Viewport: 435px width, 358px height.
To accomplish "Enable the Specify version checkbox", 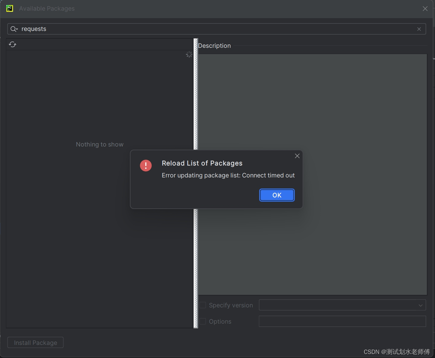I will (x=203, y=305).
